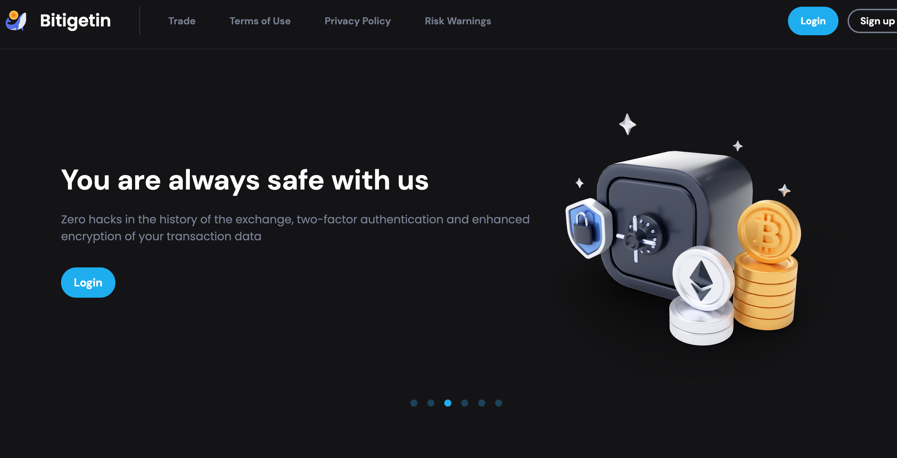897x458 pixels.
Task: Select the fifth carousel slide dot
Action: click(x=482, y=403)
